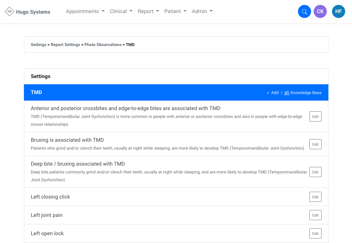Open Photo Observations breadcrumb link

103,45
